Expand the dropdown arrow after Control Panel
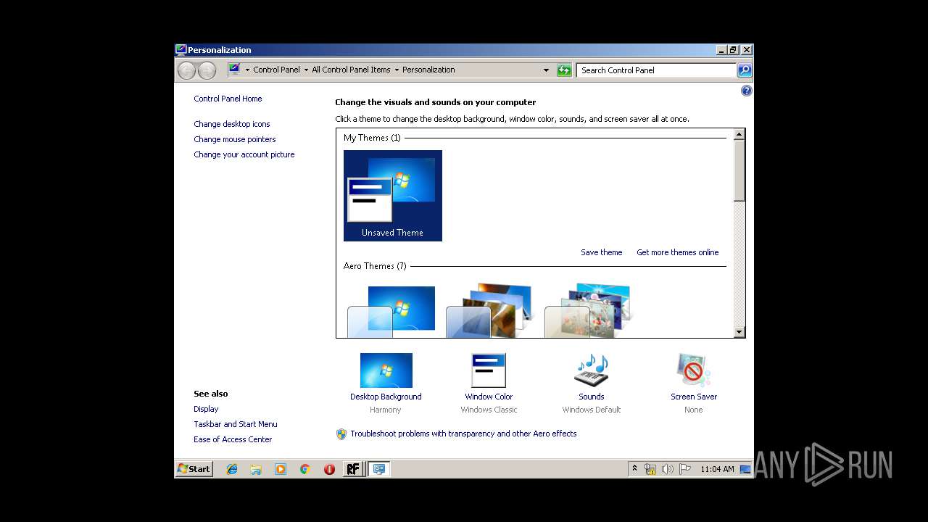This screenshot has width=928, height=522. pyautogui.click(x=306, y=70)
